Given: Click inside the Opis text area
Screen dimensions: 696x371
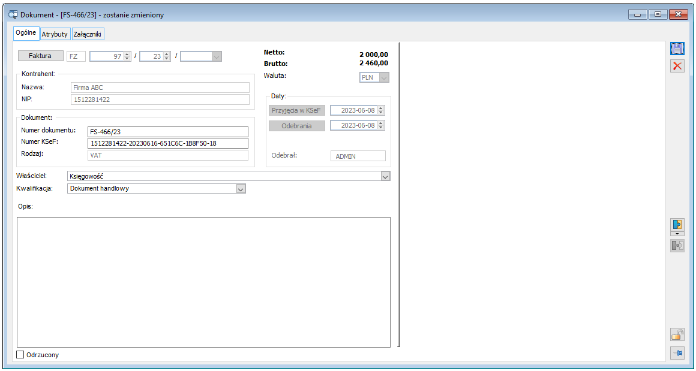Looking at the screenshot, I should [203, 282].
